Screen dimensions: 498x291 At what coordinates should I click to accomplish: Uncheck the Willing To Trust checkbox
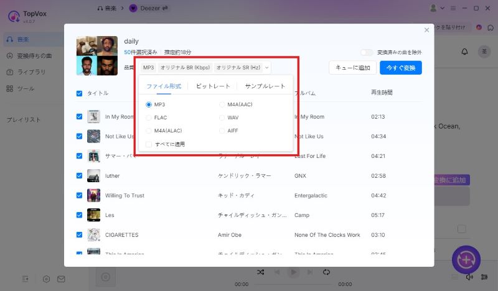tap(80, 195)
